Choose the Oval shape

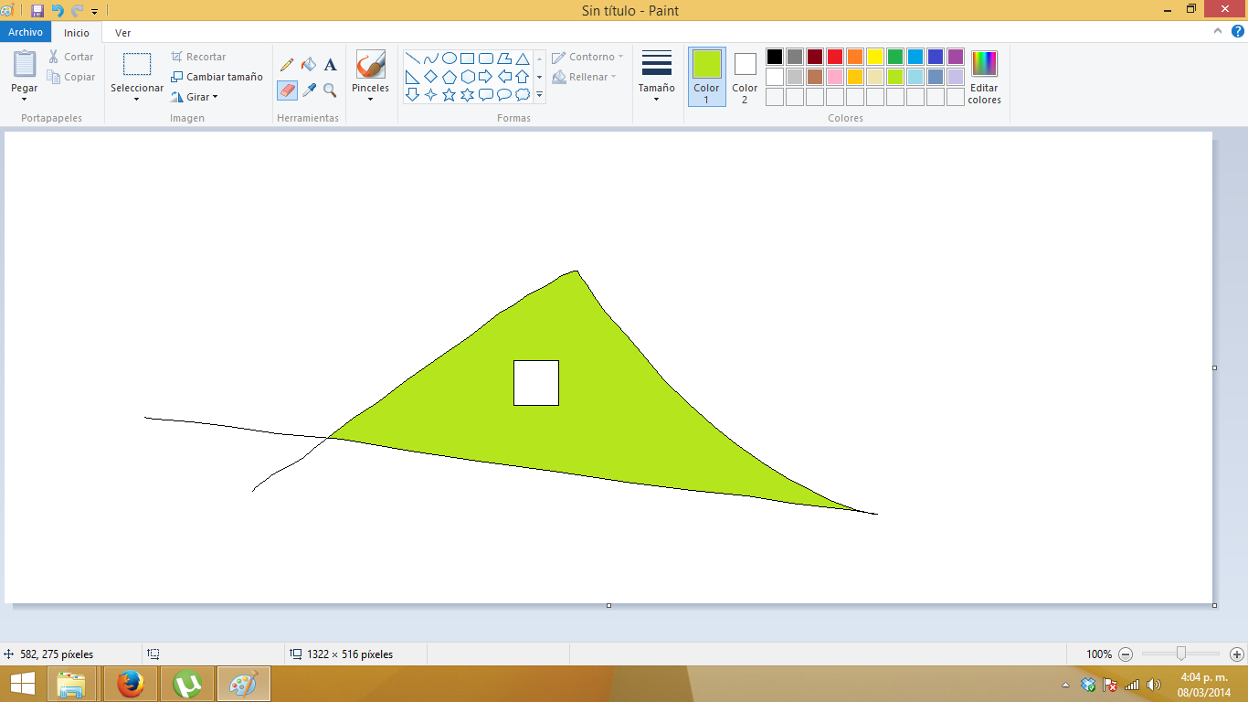(x=449, y=58)
